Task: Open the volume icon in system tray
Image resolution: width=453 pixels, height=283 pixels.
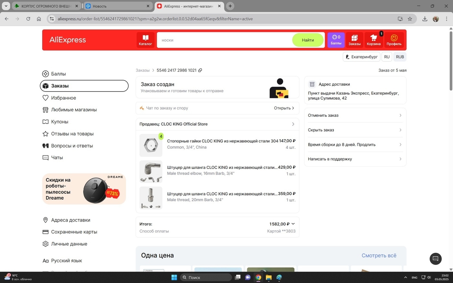Action: 429,277
